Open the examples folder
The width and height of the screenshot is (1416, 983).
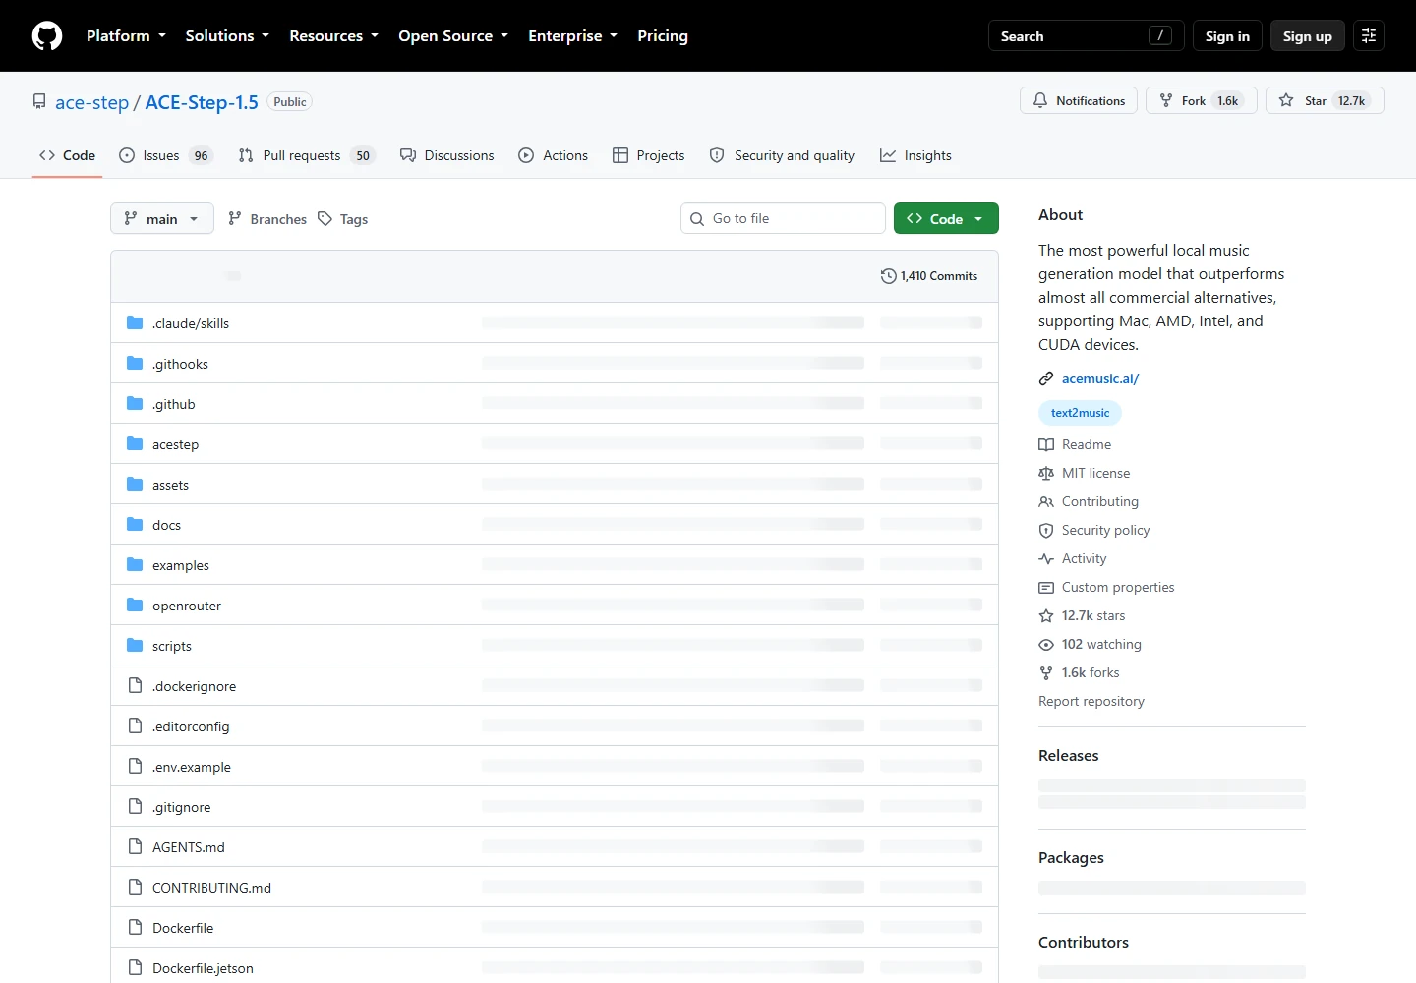coord(181,565)
